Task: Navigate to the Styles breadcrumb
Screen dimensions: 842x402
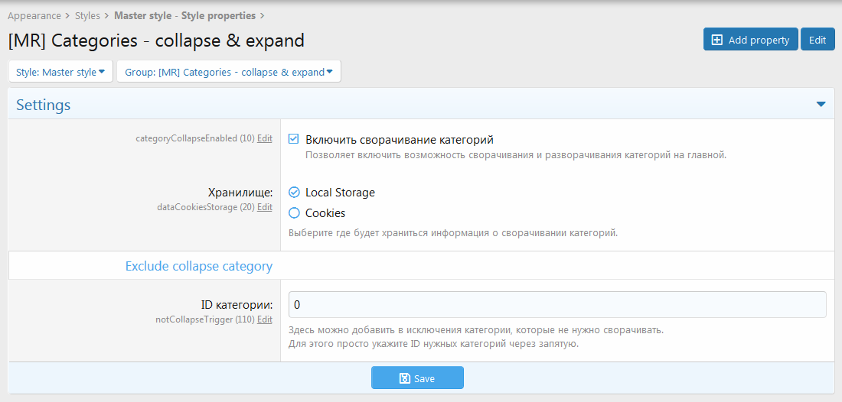Action: 87,15
